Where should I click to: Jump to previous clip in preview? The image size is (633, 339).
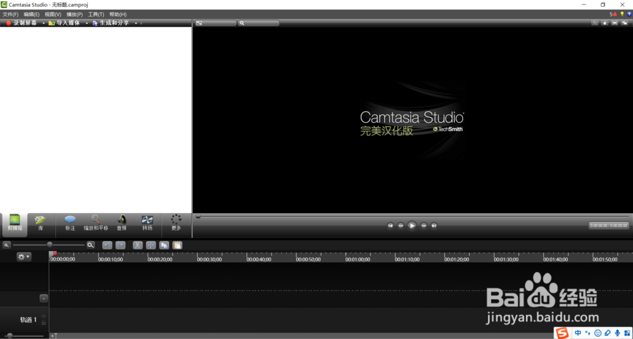[x=391, y=226]
